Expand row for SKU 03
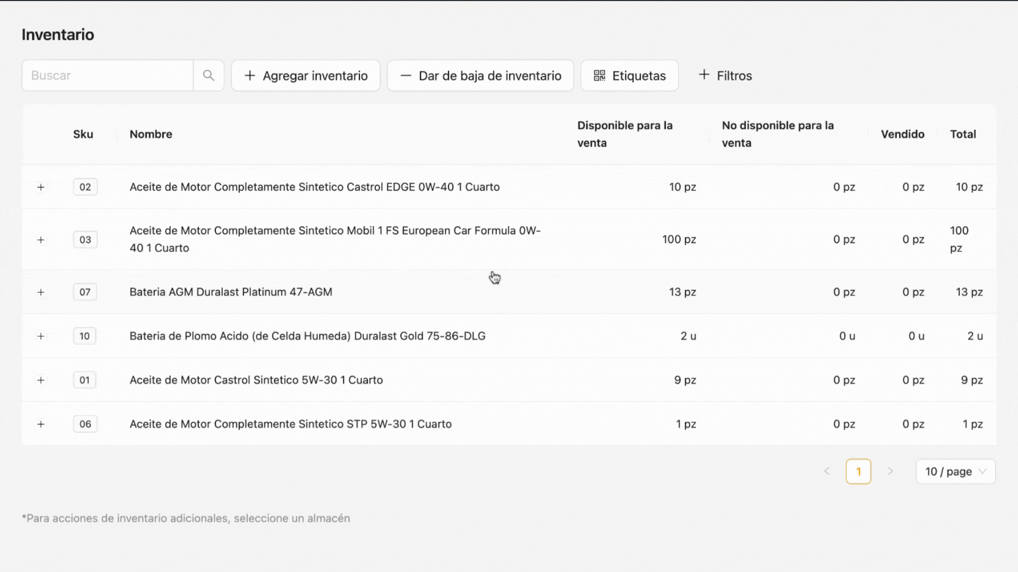Screen dimensions: 1018x572 [x=41, y=239]
